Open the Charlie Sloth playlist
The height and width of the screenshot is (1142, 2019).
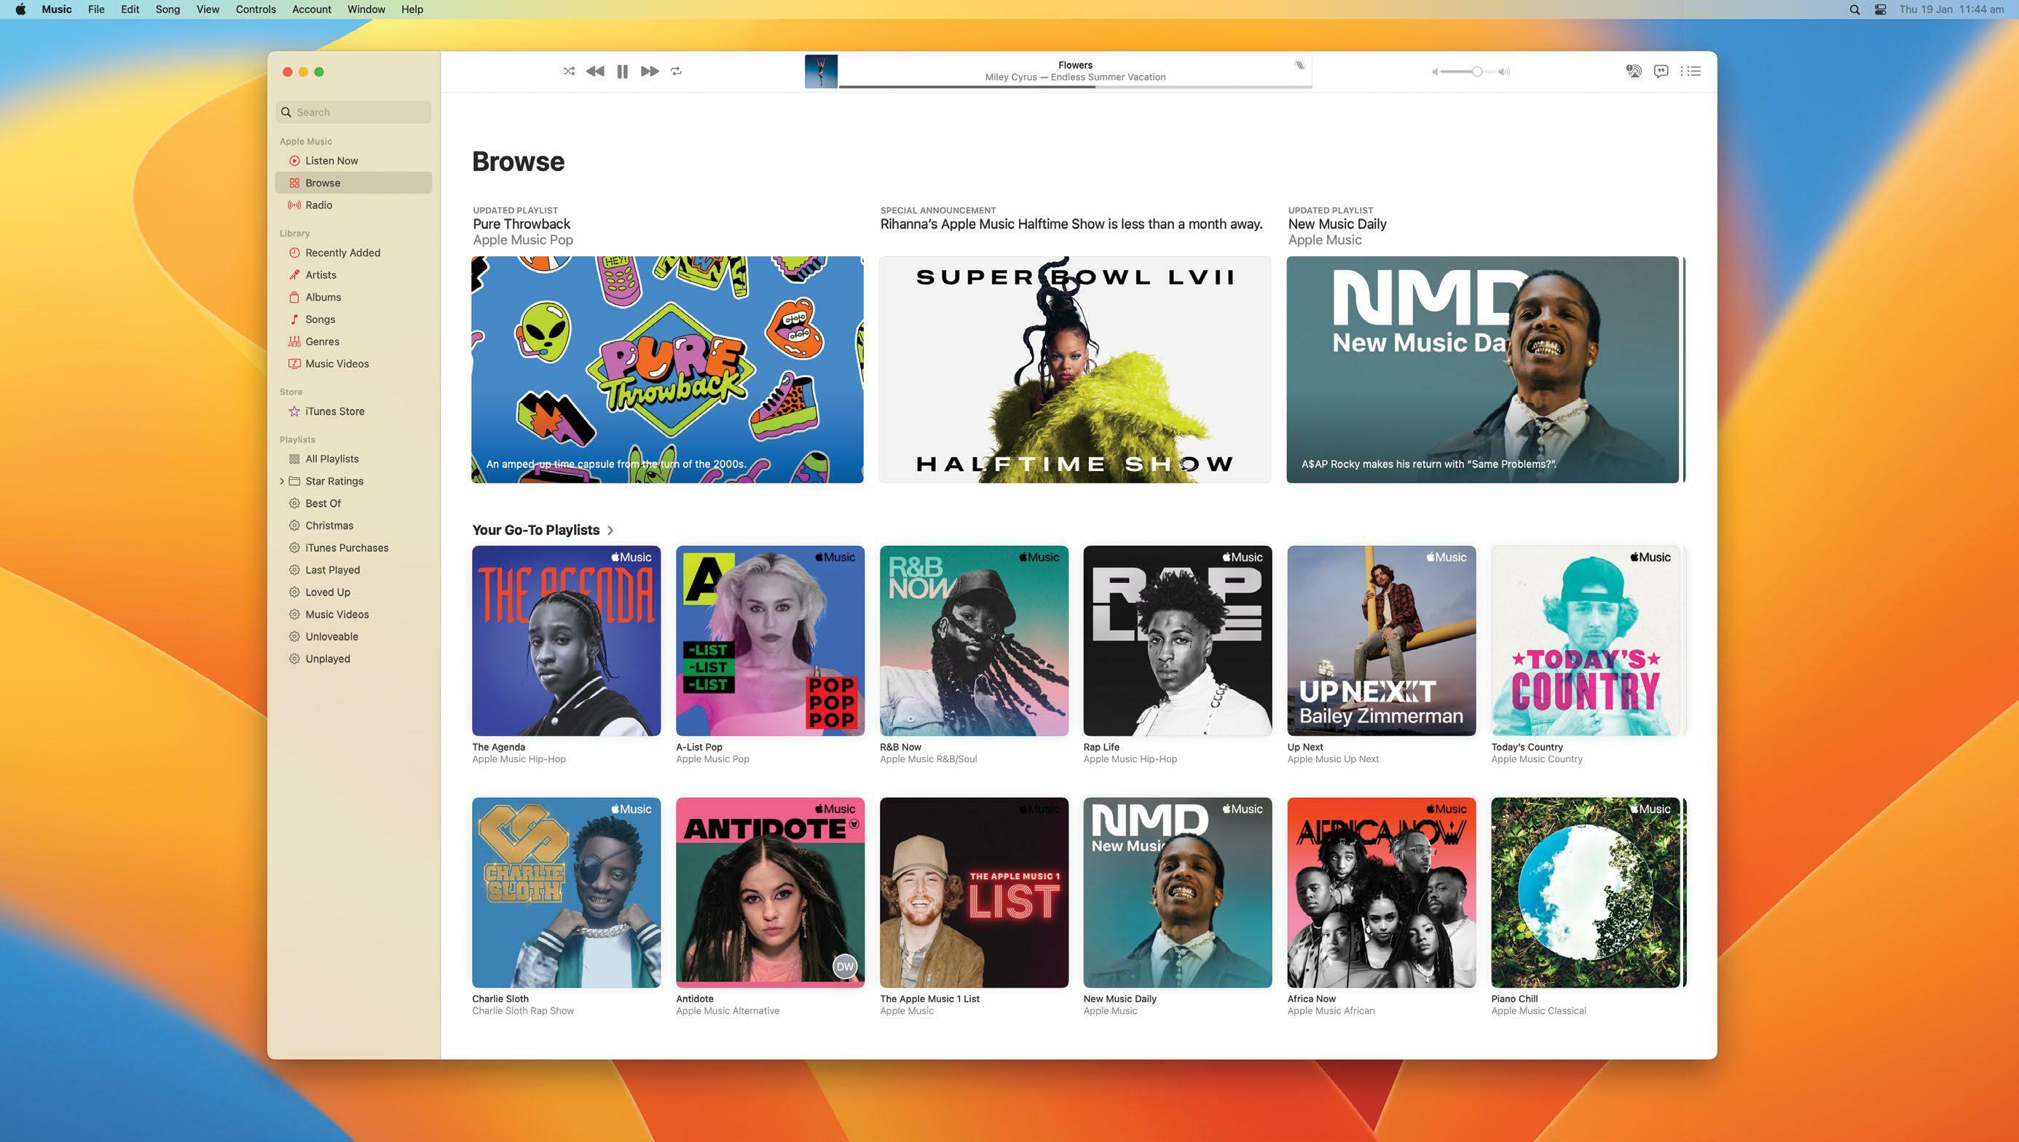(566, 892)
